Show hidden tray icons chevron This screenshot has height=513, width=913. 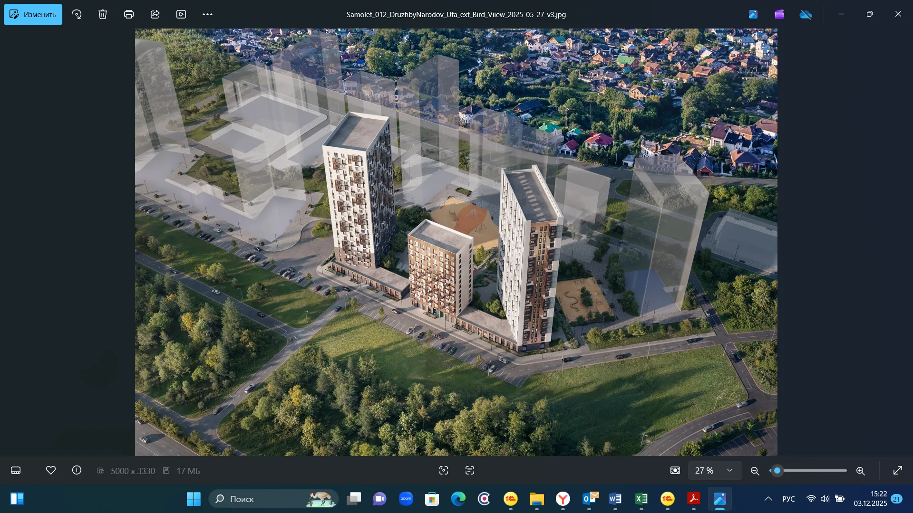pos(768,499)
